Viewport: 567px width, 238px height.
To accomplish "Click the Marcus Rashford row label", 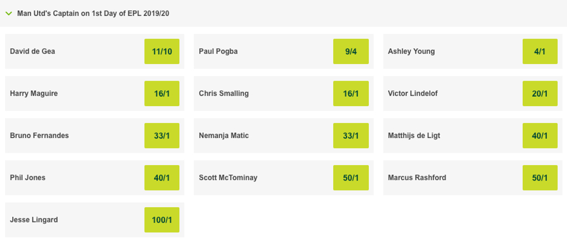I will 417,178.
